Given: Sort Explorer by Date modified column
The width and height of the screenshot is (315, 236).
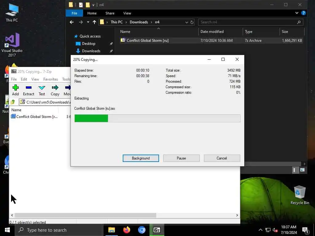Looking at the screenshot, I should click(x=221, y=32).
